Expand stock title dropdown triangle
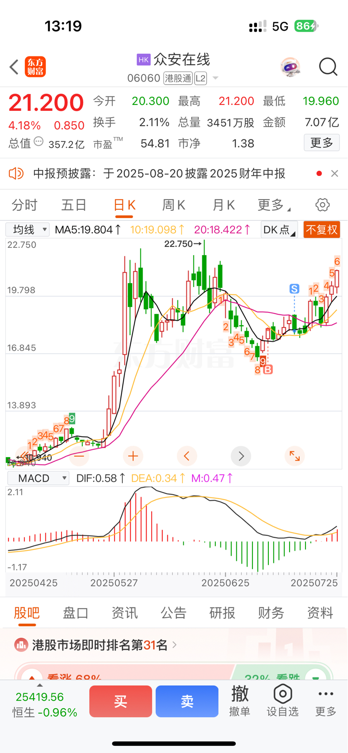Screen dimensions: 348x753 215,78
